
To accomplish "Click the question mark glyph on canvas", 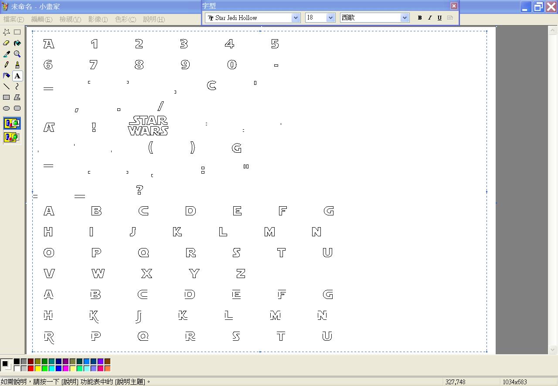I will [139, 190].
